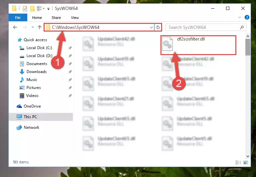Expand the ribbon with the chevron
The width and height of the screenshot is (256, 177).
pos(239,17)
